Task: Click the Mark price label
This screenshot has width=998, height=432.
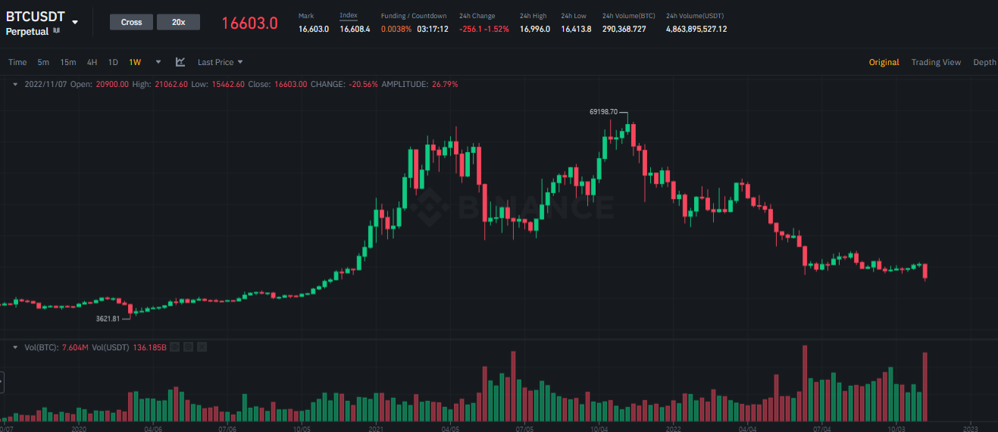Action: [x=306, y=15]
